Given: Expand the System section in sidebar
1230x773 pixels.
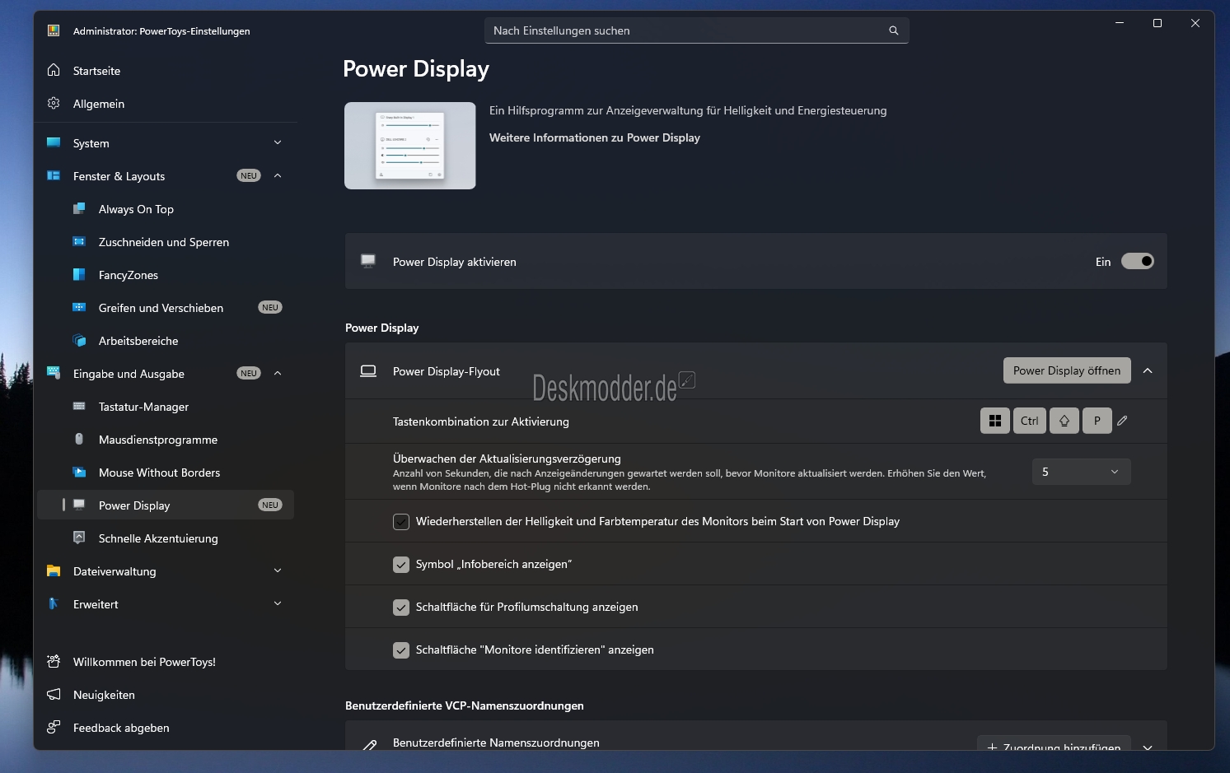Looking at the screenshot, I should click(x=278, y=143).
